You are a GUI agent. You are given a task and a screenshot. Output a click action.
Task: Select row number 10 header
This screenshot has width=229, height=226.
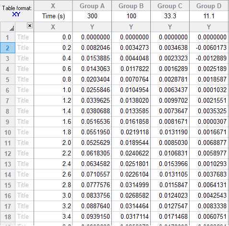[8, 132]
